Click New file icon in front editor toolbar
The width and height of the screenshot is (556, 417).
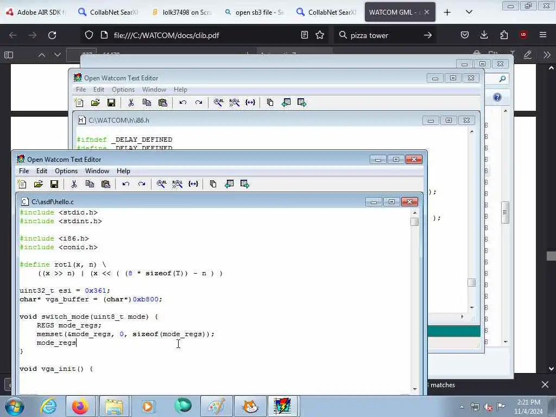[x=22, y=184]
